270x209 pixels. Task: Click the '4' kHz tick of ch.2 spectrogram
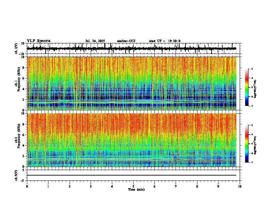(x=24, y=145)
